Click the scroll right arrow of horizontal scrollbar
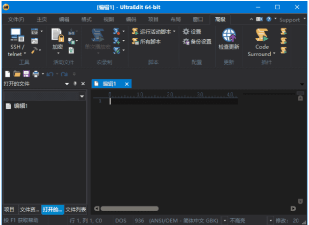Viewport: 309px width, 225px height. [293, 209]
